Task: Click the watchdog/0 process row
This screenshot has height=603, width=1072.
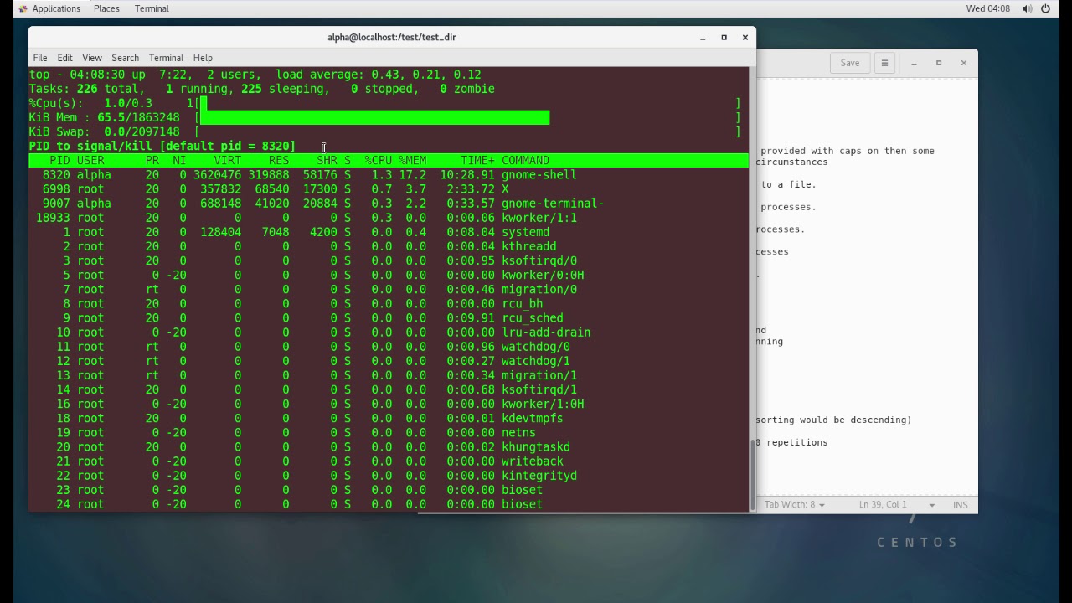Action: click(x=389, y=346)
